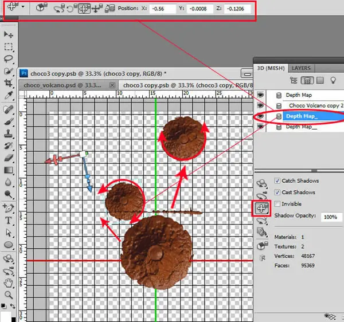Choose the Eyedropper tool
The width and height of the screenshot is (344, 322).
pyautogui.click(x=9, y=96)
